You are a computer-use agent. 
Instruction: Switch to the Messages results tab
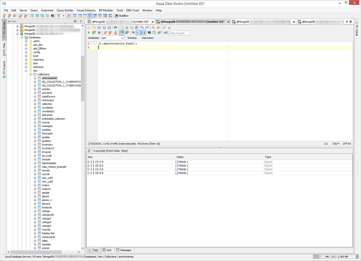(x=124, y=250)
